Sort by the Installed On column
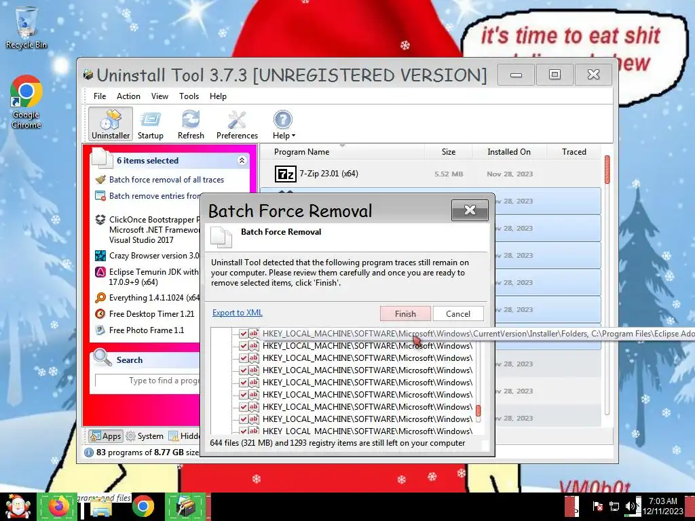The height and width of the screenshot is (521, 695). (509, 152)
